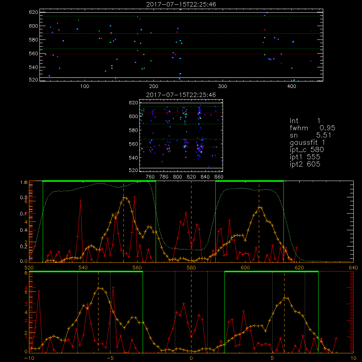Click the 'ipt_c 580' text

(x=307, y=150)
